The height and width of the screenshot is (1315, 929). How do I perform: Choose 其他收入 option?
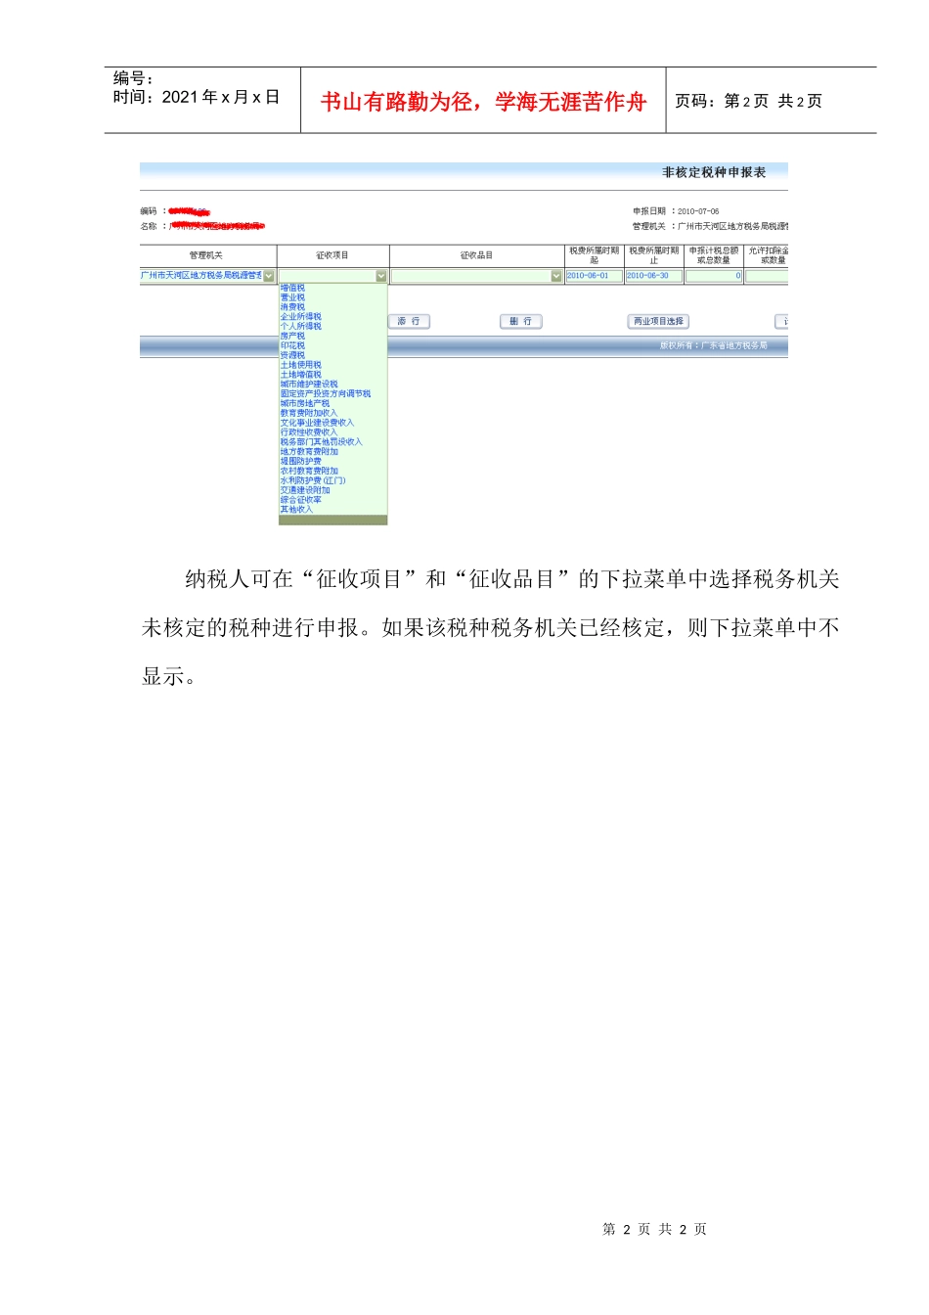(x=296, y=510)
